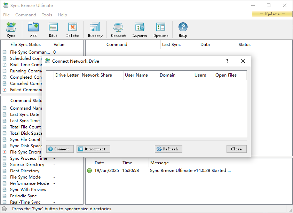Click the icon beside Last Sync Date
Viewport: 293px width, 213px height.
click(5, 115)
